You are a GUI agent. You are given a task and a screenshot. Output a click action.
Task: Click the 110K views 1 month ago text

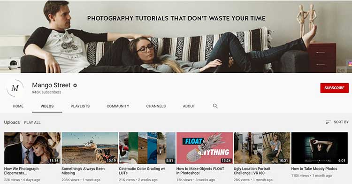point(312,176)
